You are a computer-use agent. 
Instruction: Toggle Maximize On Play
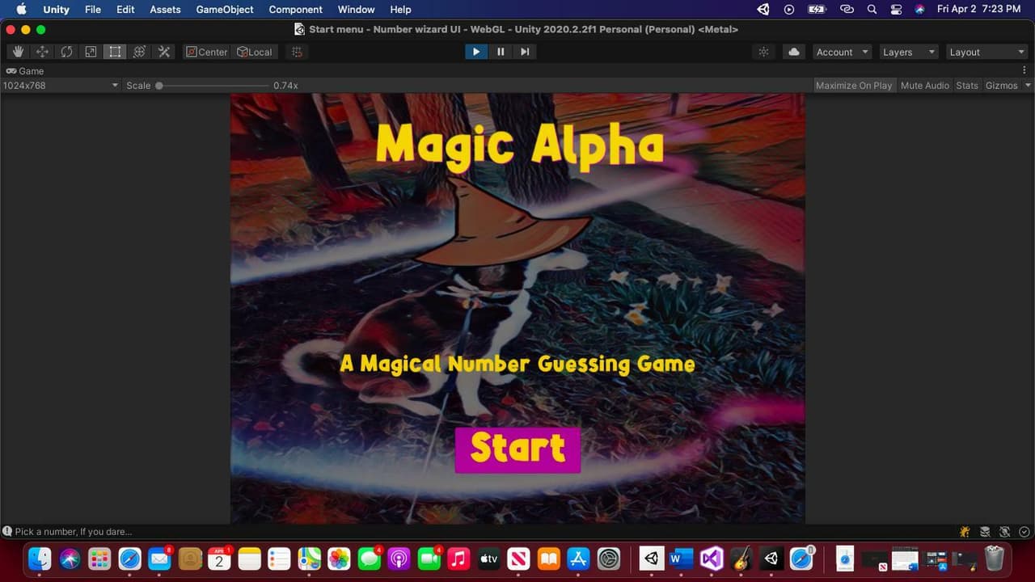coord(854,86)
